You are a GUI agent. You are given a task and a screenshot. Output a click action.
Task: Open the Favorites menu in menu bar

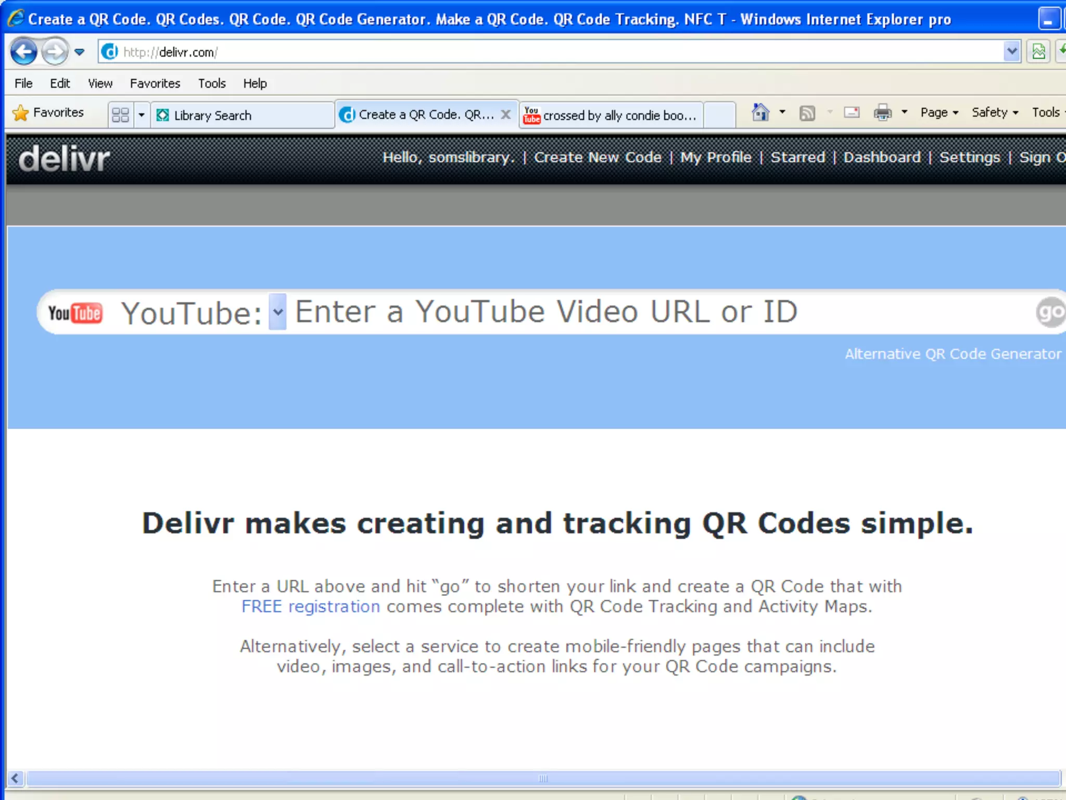click(155, 83)
